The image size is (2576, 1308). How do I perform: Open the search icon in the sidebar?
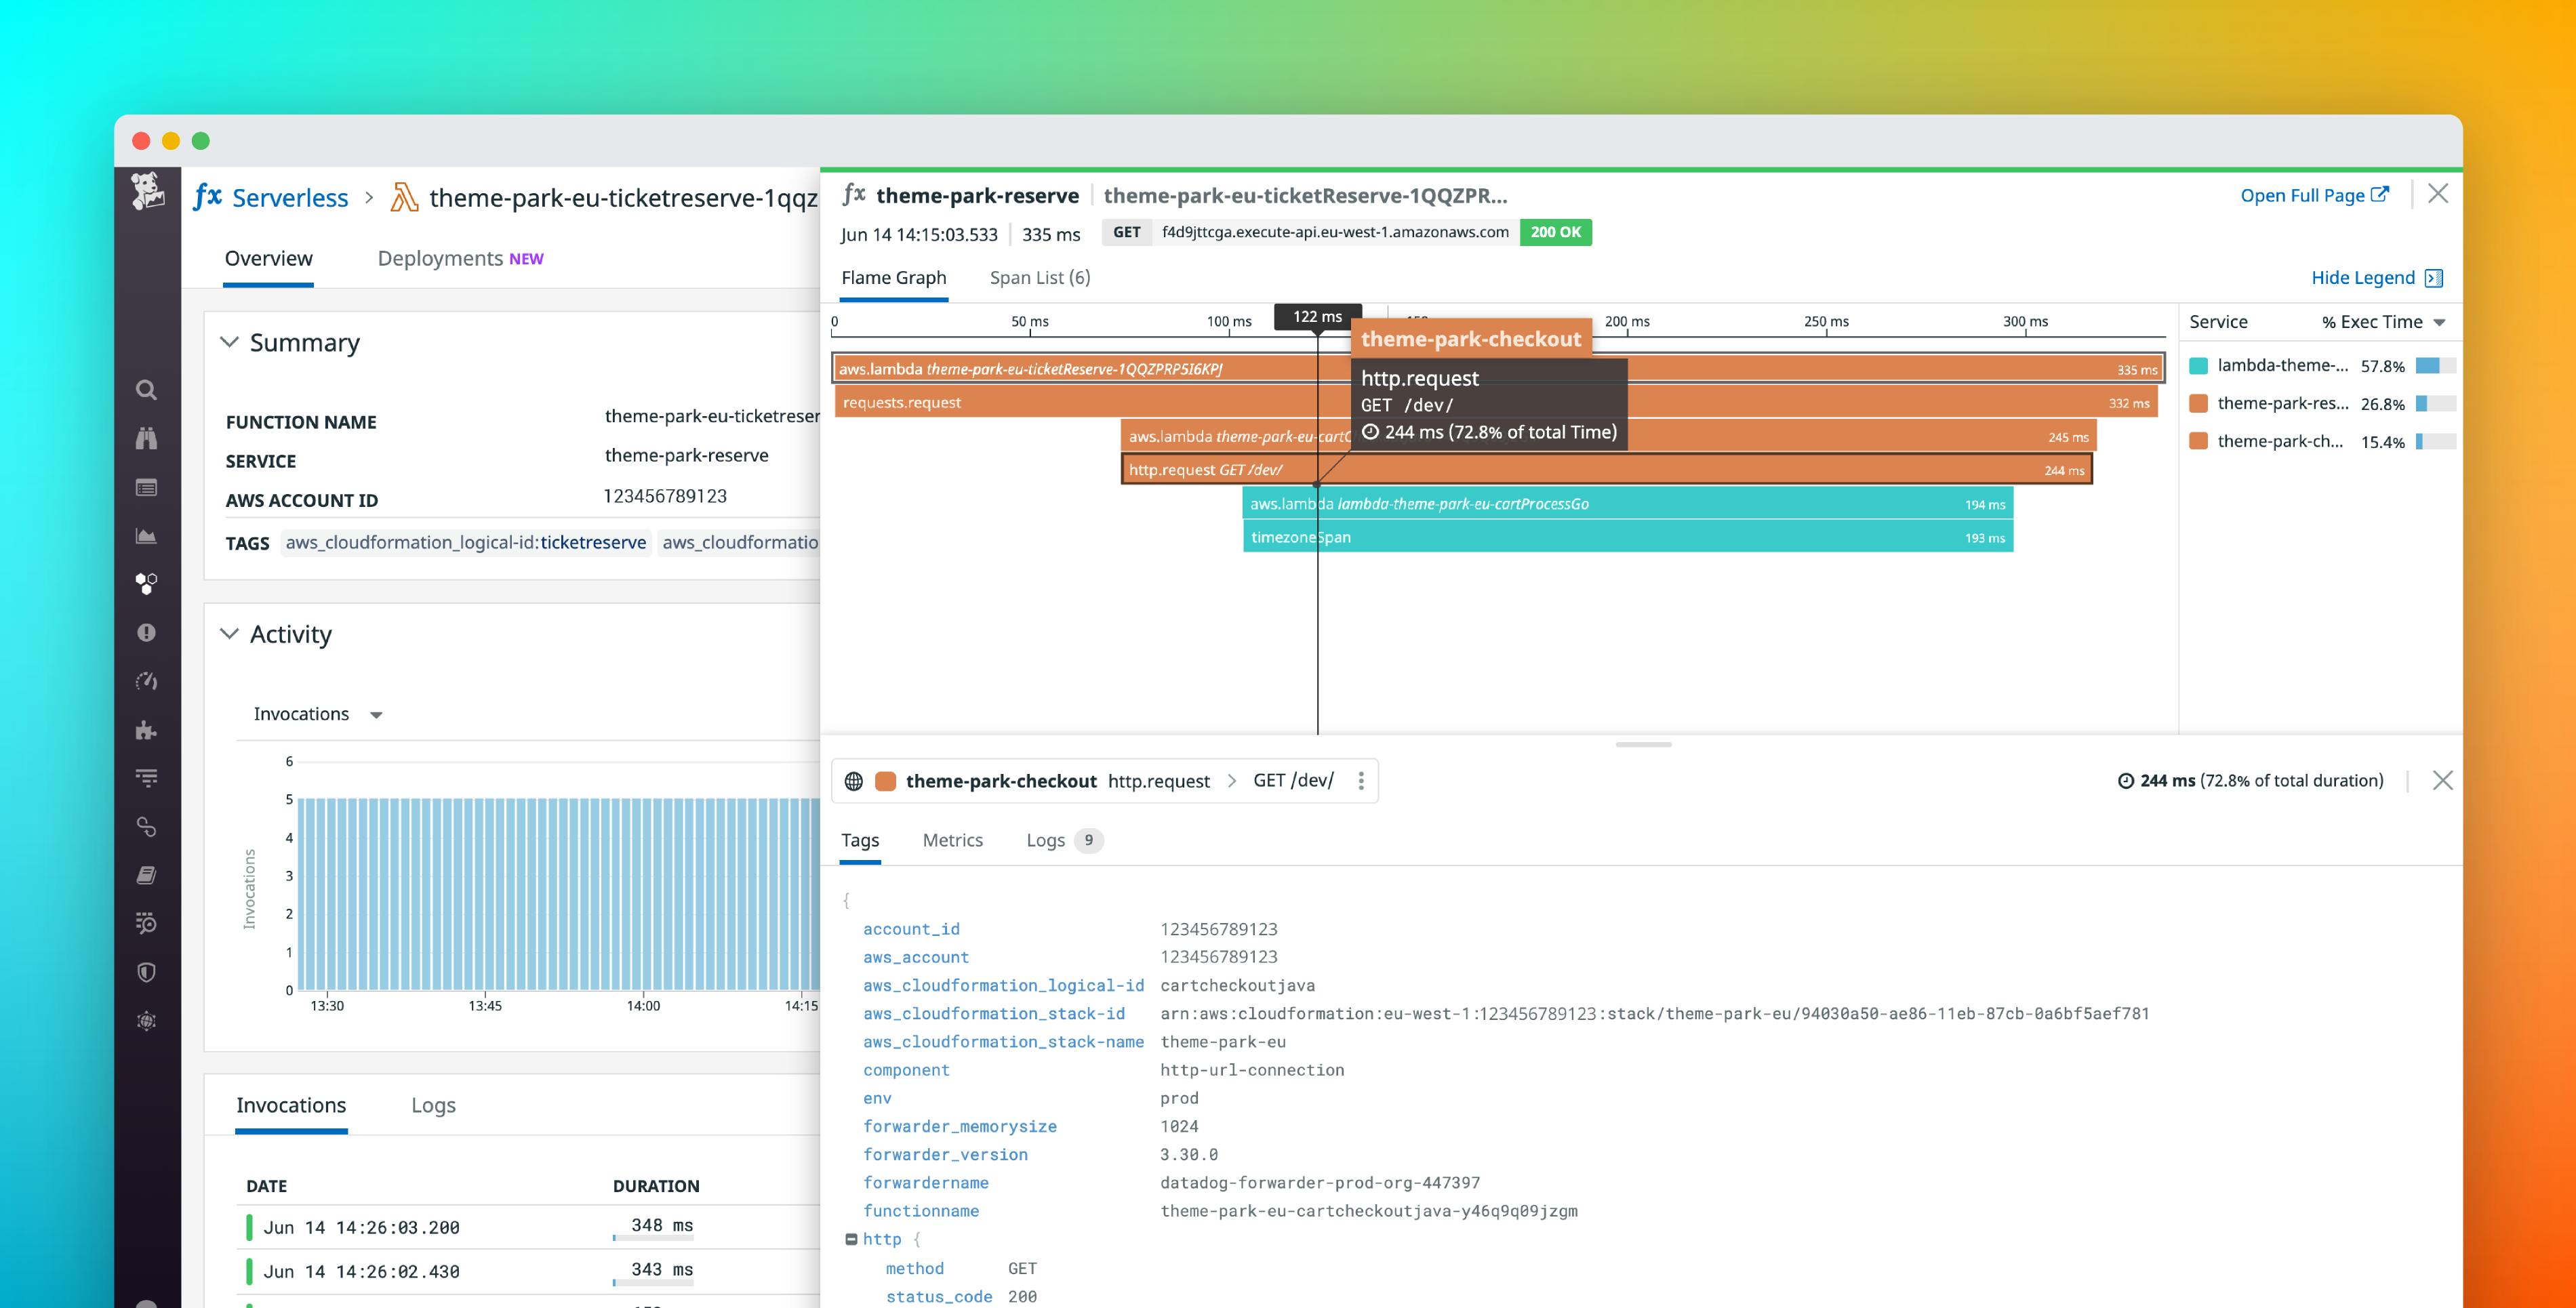point(147,390)
